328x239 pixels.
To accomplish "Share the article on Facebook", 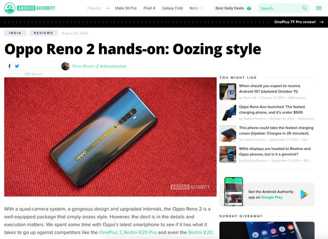I will (9, 66).
